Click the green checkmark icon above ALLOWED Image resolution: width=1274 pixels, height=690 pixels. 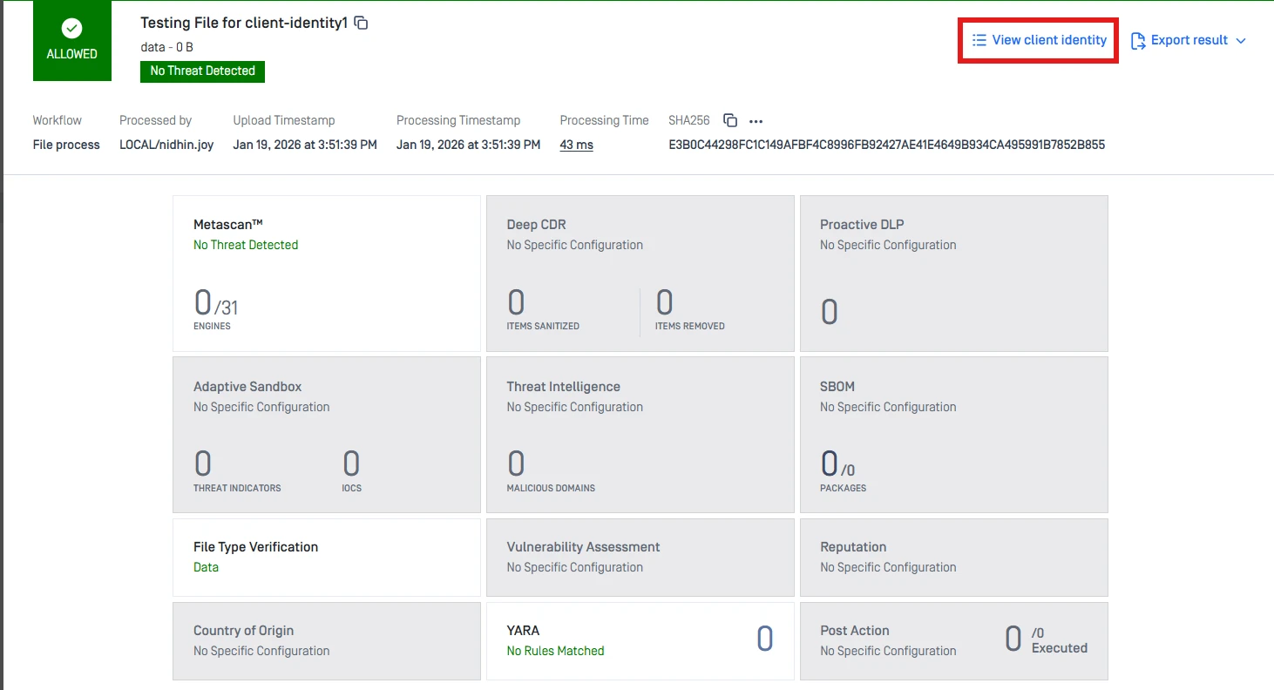[72, 29]
